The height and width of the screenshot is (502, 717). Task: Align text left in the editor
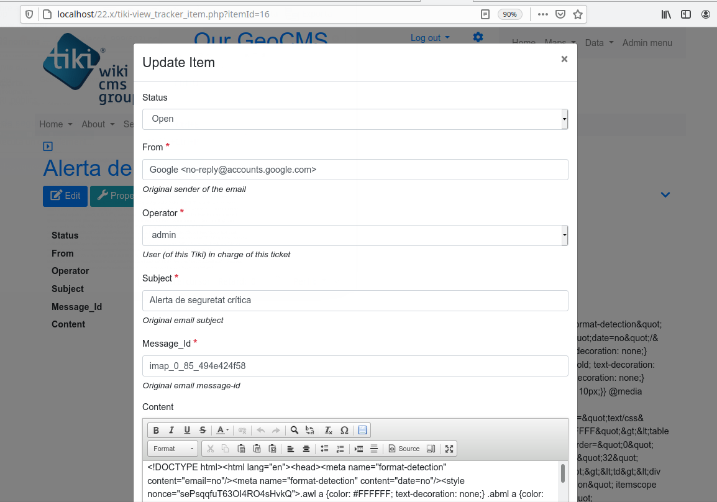point(290,449)
